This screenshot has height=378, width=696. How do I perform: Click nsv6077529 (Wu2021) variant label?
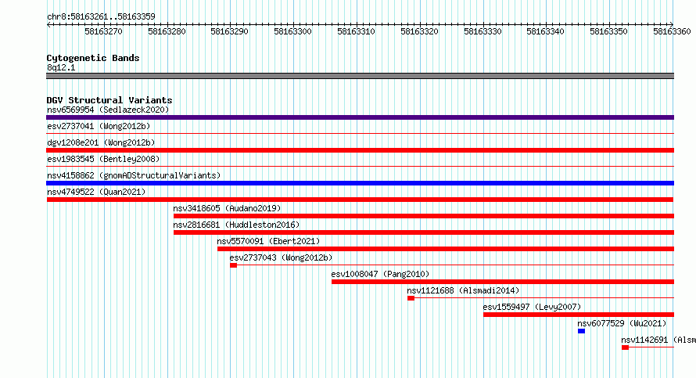tap(622, 323)
